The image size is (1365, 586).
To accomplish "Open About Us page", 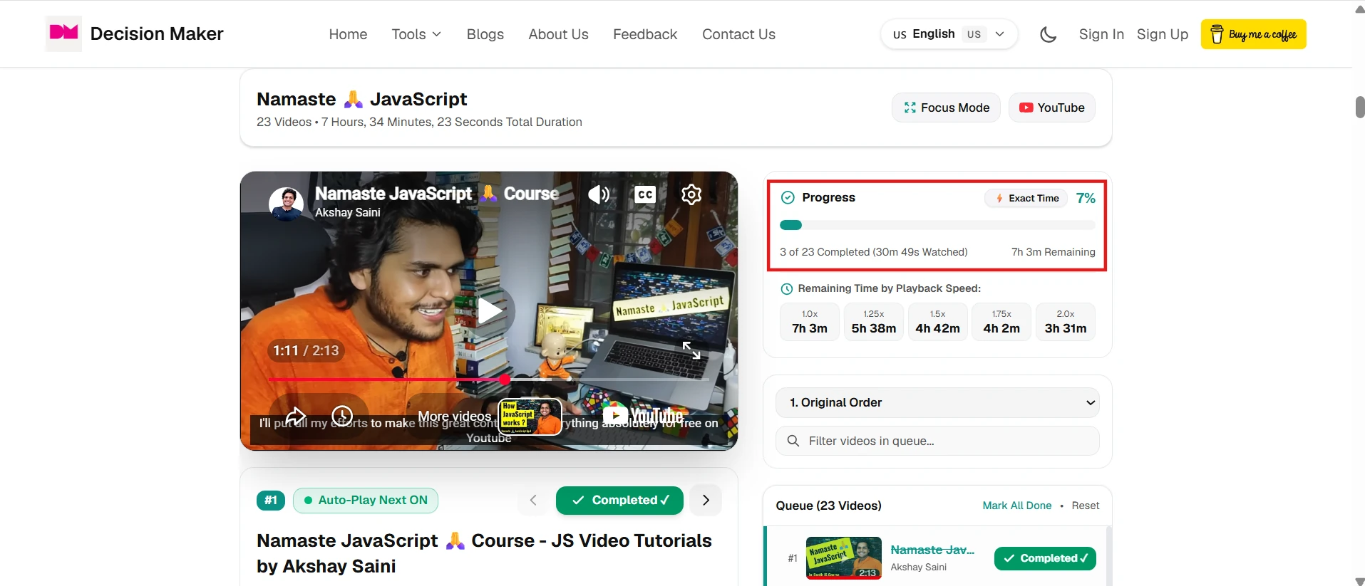I will [558, 34].
